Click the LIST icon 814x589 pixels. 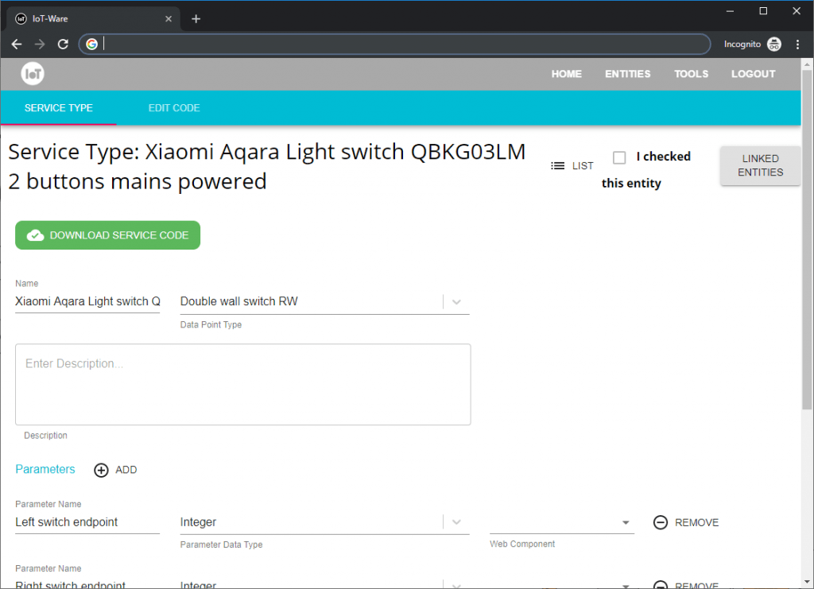click(x=557, y=165)
